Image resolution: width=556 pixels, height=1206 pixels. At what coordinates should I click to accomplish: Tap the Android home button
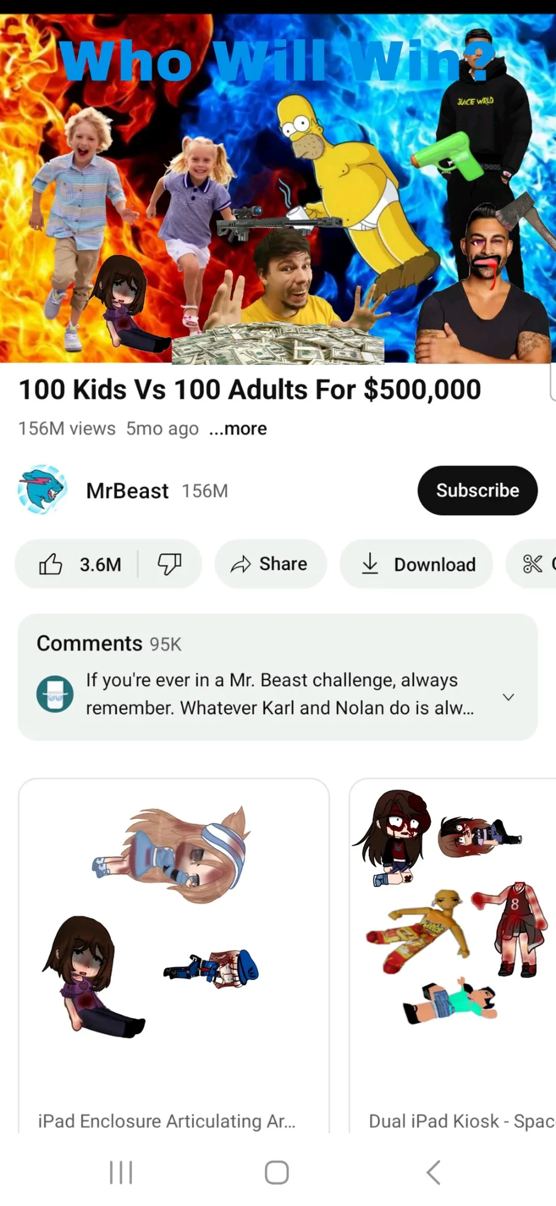tap(277, 1172)
